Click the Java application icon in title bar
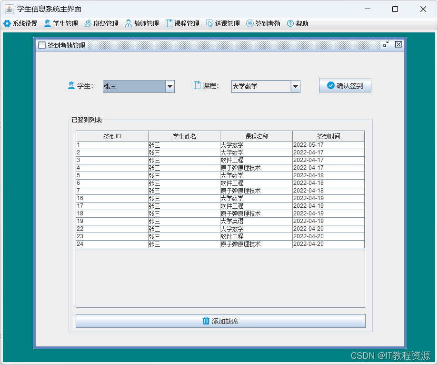Screen dimensions: 438x365 [9, 9]
